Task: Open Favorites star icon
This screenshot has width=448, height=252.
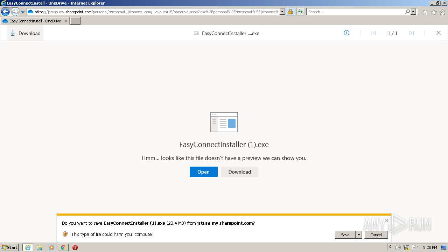Action: pos(434,12)
